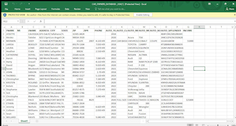Click the cell containing Muskevits
Screen dimensions: 236x126
click(33, 69)
